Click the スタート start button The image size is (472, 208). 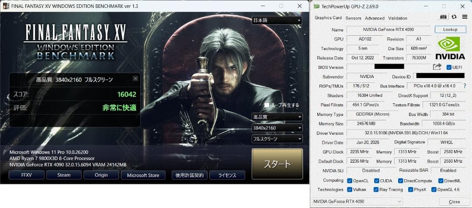277,164
